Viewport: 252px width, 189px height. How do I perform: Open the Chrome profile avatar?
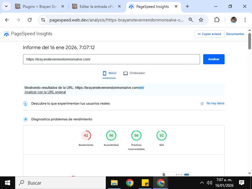pyautogui.click(x=233, y=20)
